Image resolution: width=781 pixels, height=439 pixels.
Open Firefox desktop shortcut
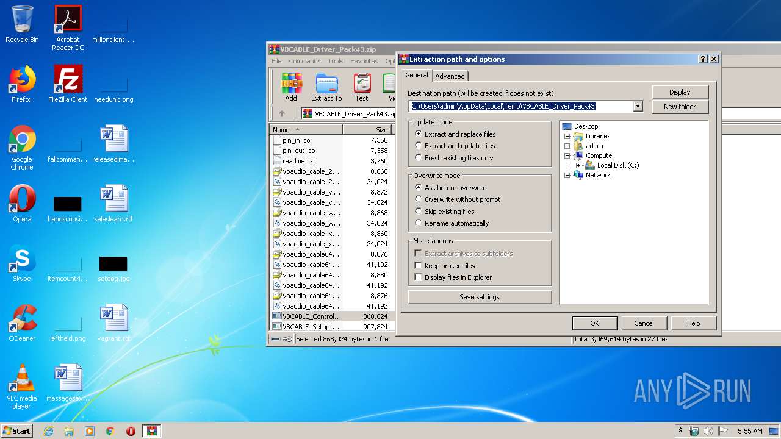coord(22,84)
